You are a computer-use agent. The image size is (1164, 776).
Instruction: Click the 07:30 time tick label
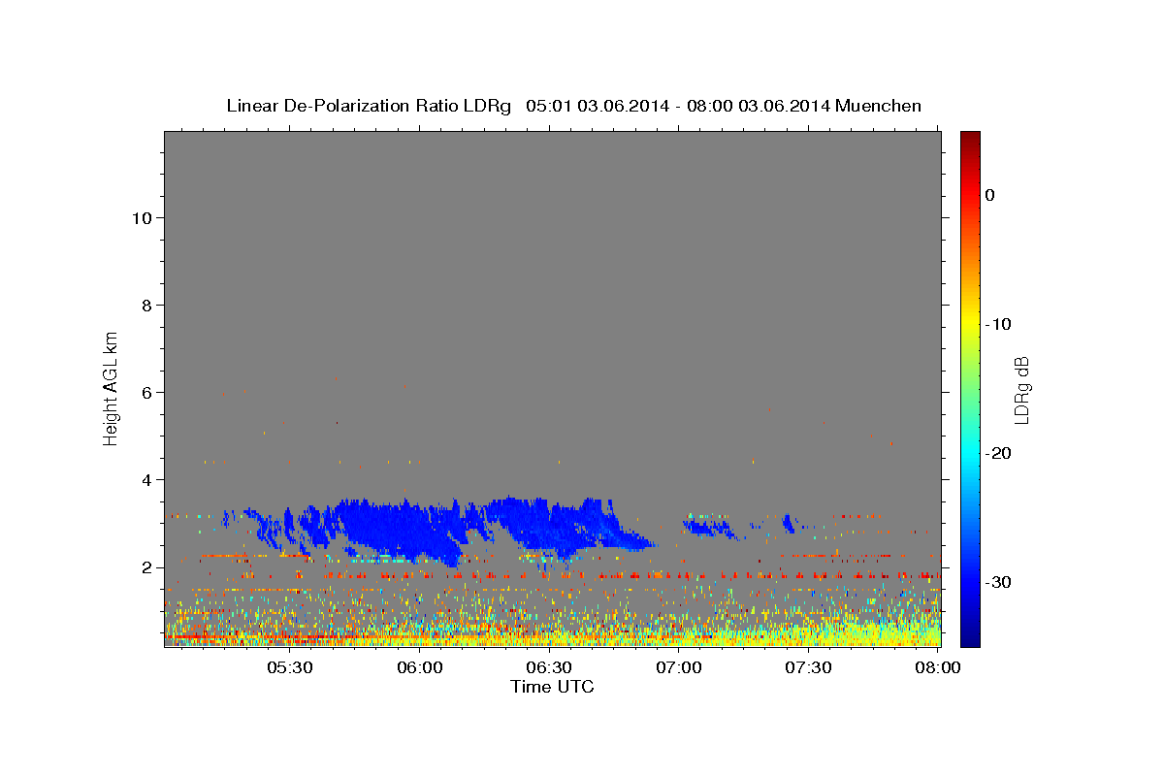(809, 668)
